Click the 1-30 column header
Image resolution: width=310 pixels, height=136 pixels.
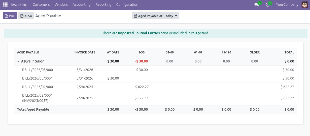tap(142, 52)
